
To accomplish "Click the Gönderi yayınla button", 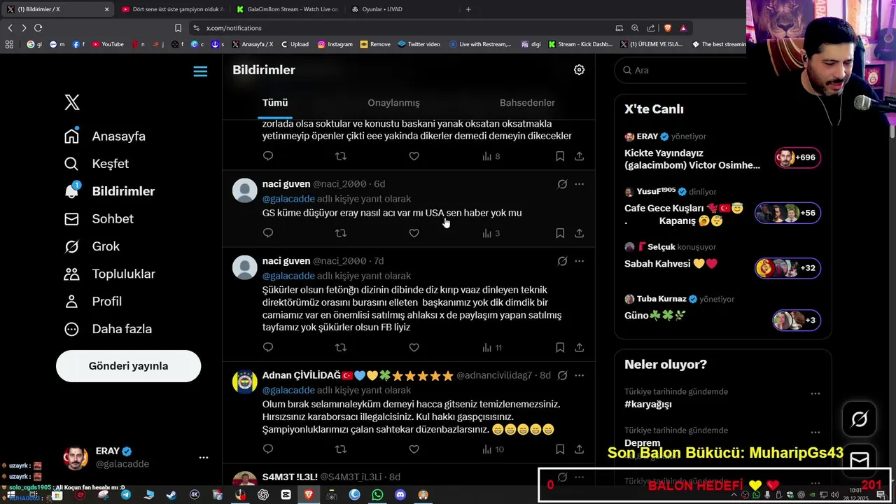I will click(x=128, y=366).
